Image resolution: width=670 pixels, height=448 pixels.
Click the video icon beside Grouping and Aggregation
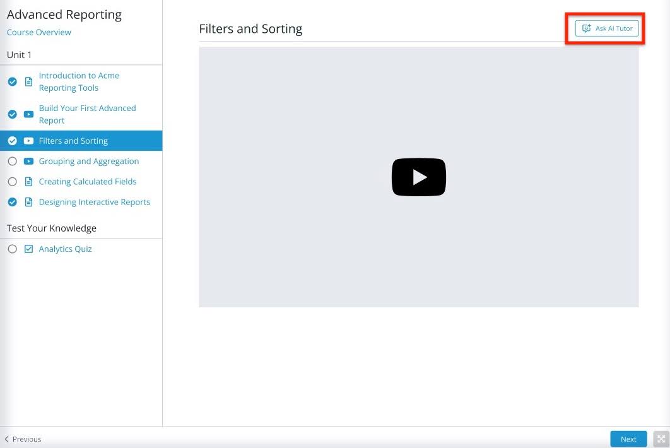28,162
